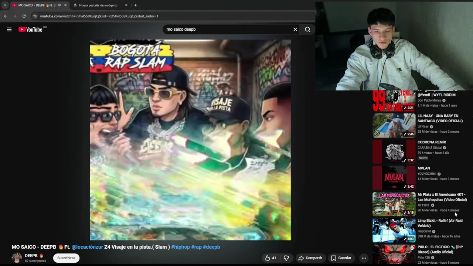Click the YouTube search input field
Image resolution: width=473 pixels, height=266 pixels.
pyautogui.click(x=227, y=30)
